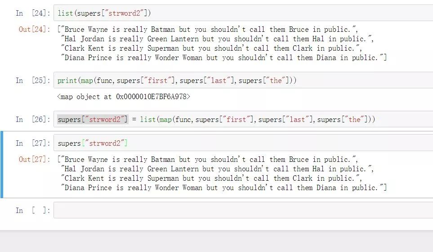Viewport: 433px width, 252px height.
Task: Click the Bruce Wayne line in Out[24]
Action: click(x=208, y=29)
